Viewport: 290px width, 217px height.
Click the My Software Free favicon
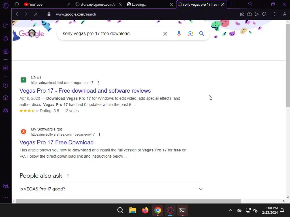tap(23, 132)
